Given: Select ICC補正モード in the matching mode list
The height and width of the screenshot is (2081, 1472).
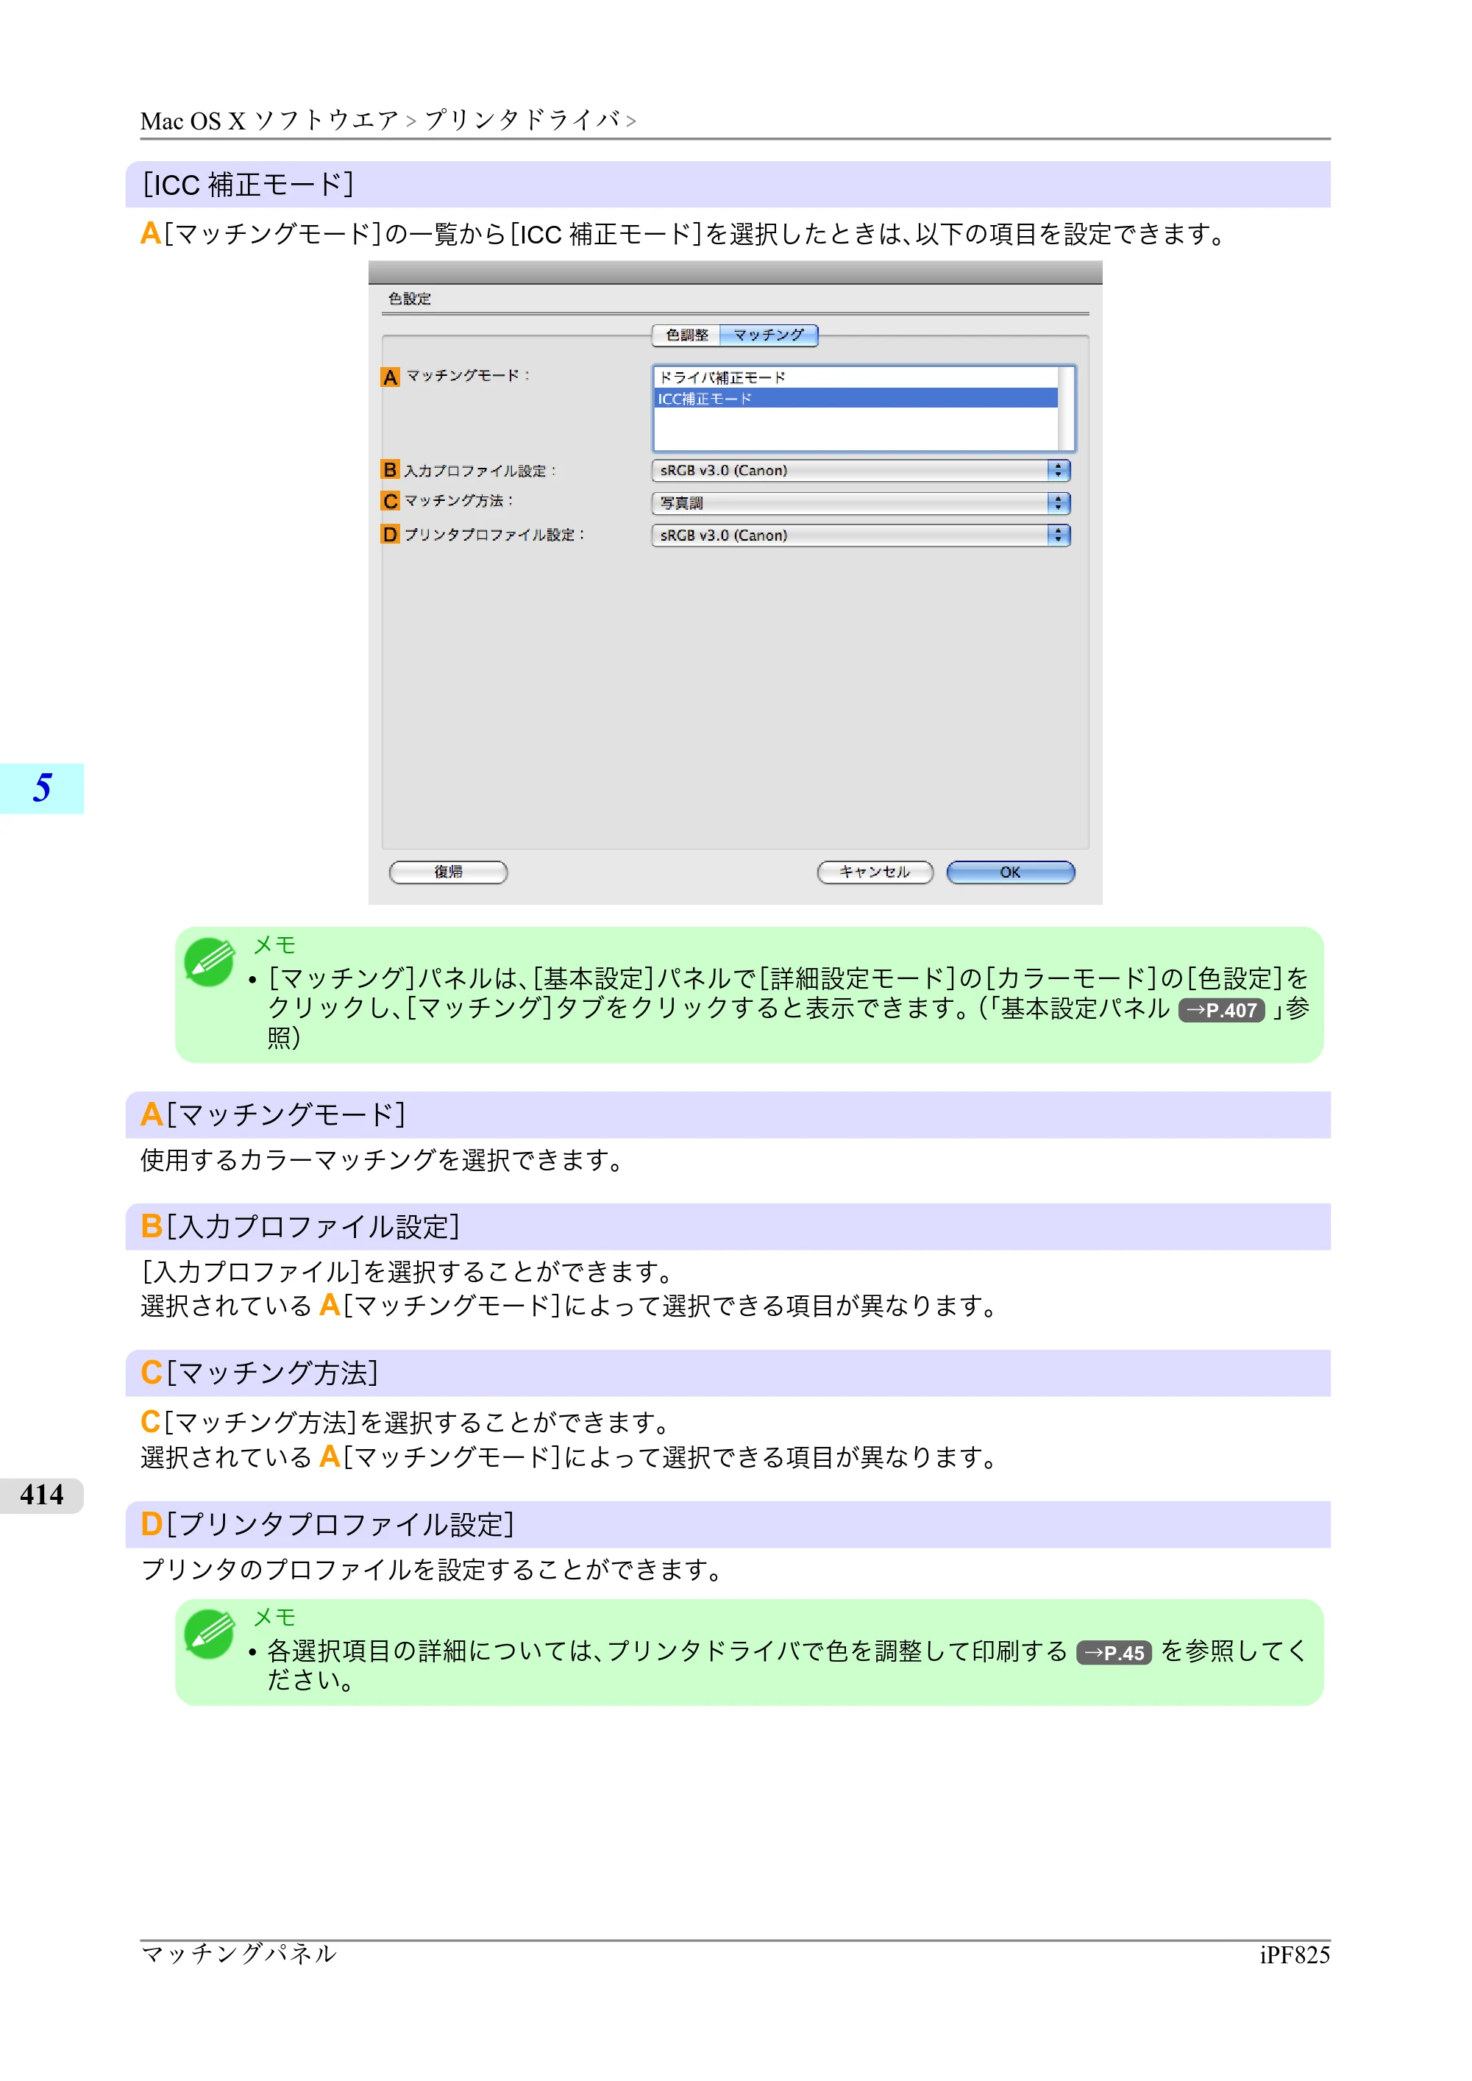Looking at the screenshot, I should click(x=856, y=398).
